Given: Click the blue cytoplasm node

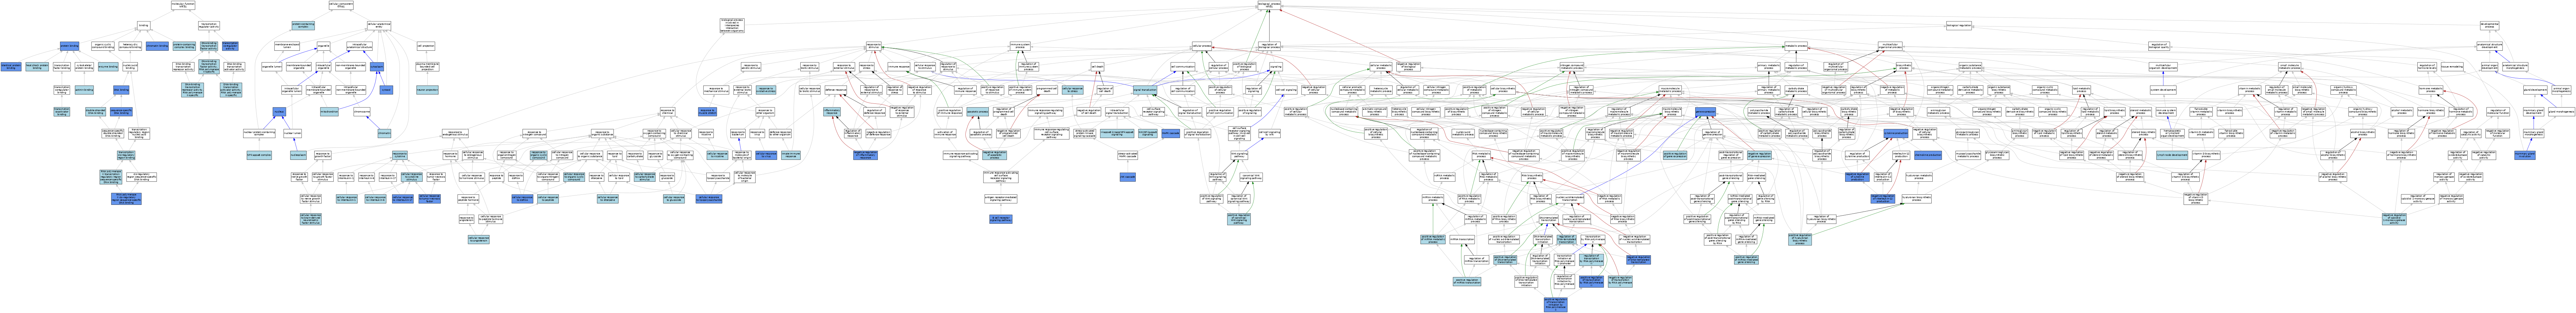Looking at the screenshot, I should pyautogui.click(x=377, y=66).
